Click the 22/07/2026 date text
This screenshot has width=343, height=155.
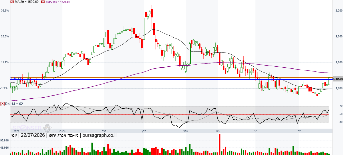[x=33, y=135]
